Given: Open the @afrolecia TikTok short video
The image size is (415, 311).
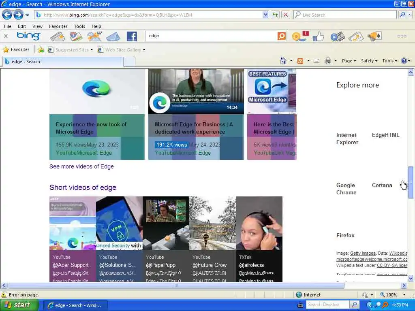Looking at the screenshot, I should (259, 239).
